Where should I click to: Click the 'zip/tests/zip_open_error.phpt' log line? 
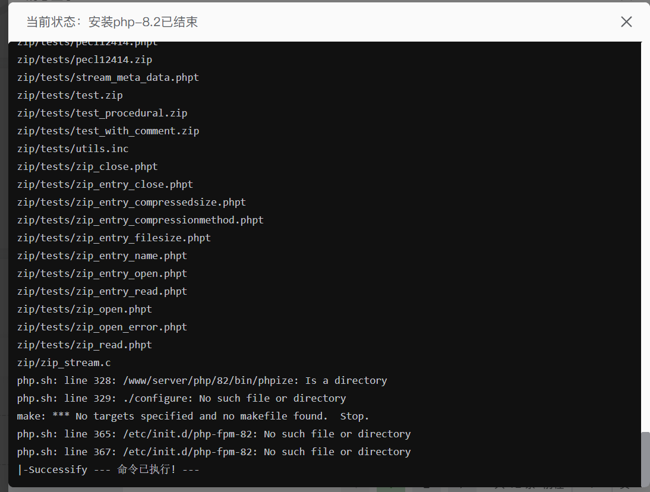pyautogui.click(x=102, y=327)
